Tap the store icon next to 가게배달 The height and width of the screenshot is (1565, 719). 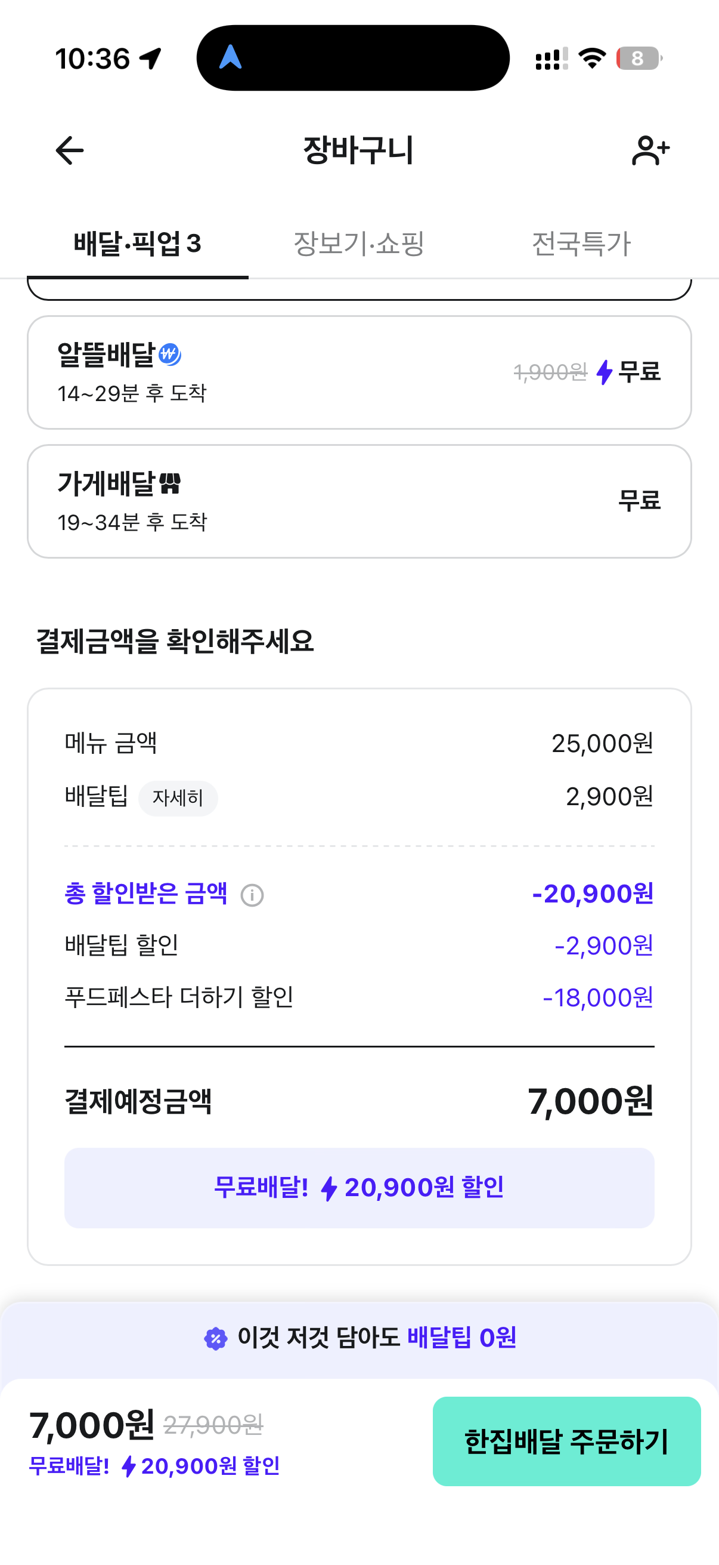click(x=170, y=483)
